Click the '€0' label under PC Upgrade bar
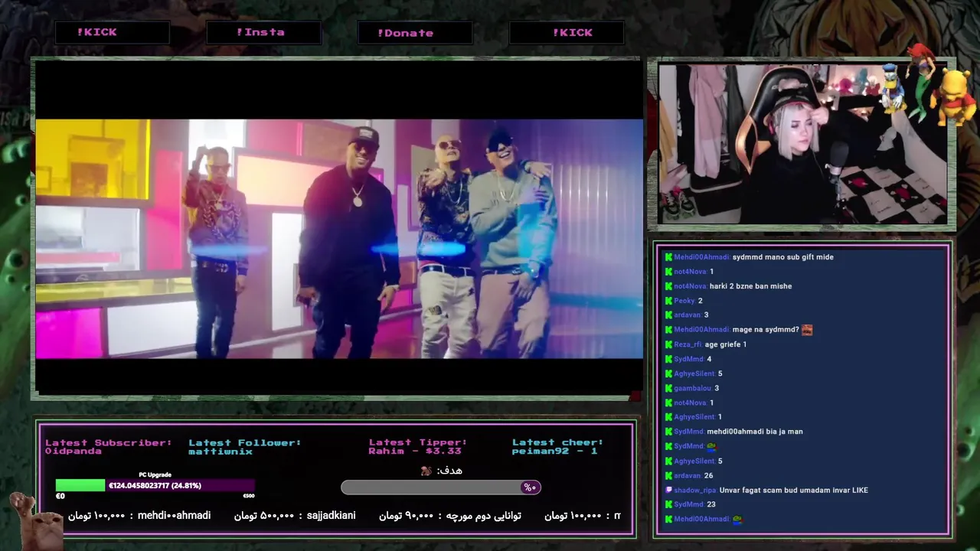 tap(60, 496)
